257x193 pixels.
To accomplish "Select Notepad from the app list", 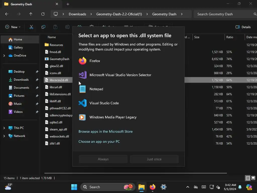I will (x=128, y=89).
